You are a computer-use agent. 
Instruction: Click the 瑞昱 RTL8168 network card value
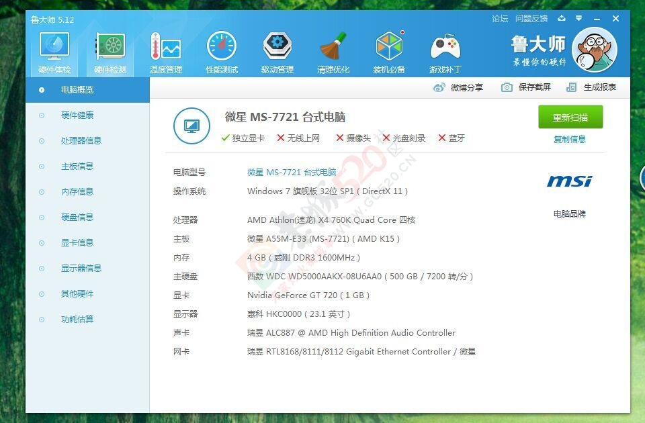tap(361, 352)
